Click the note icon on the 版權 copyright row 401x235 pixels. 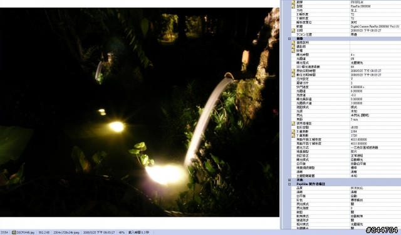click(293, 51)
